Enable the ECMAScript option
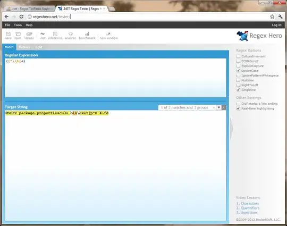Image resolution: width=287 pixels, height=226 pixels. click(238, 61)
